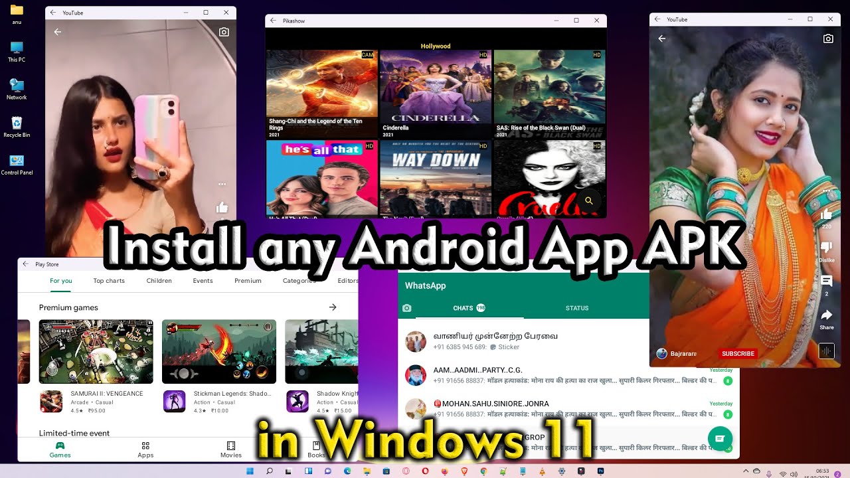Subscribe to the Bajrarara channel
This screenshot has width=850, height=478.
738,354
